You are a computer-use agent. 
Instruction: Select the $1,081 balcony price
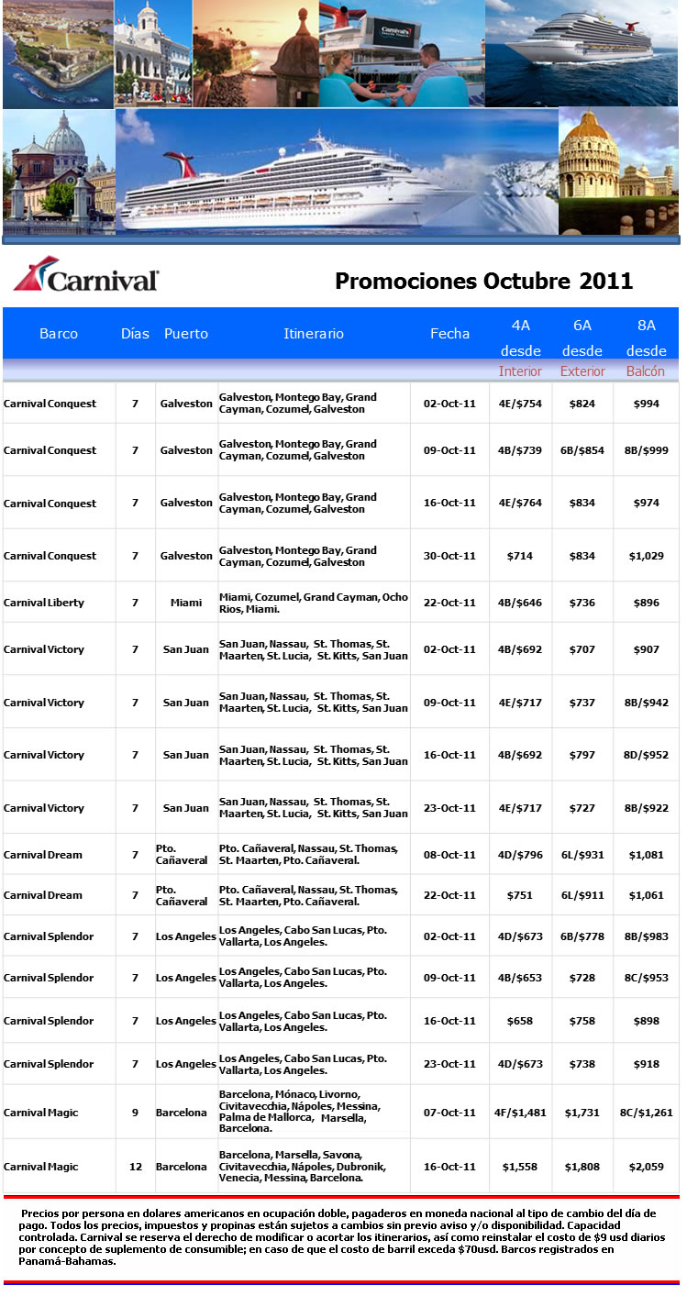[647, 855]
